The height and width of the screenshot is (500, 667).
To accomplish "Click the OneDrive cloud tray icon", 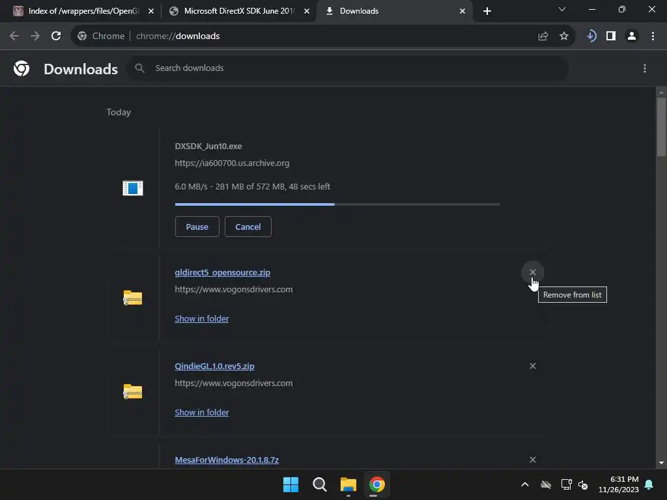I will click(x=546, y=484).
